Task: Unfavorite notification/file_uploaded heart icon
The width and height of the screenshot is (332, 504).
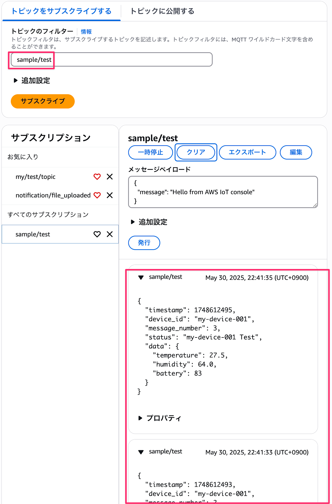Action: pyautogui.click(x=97, y=195)
